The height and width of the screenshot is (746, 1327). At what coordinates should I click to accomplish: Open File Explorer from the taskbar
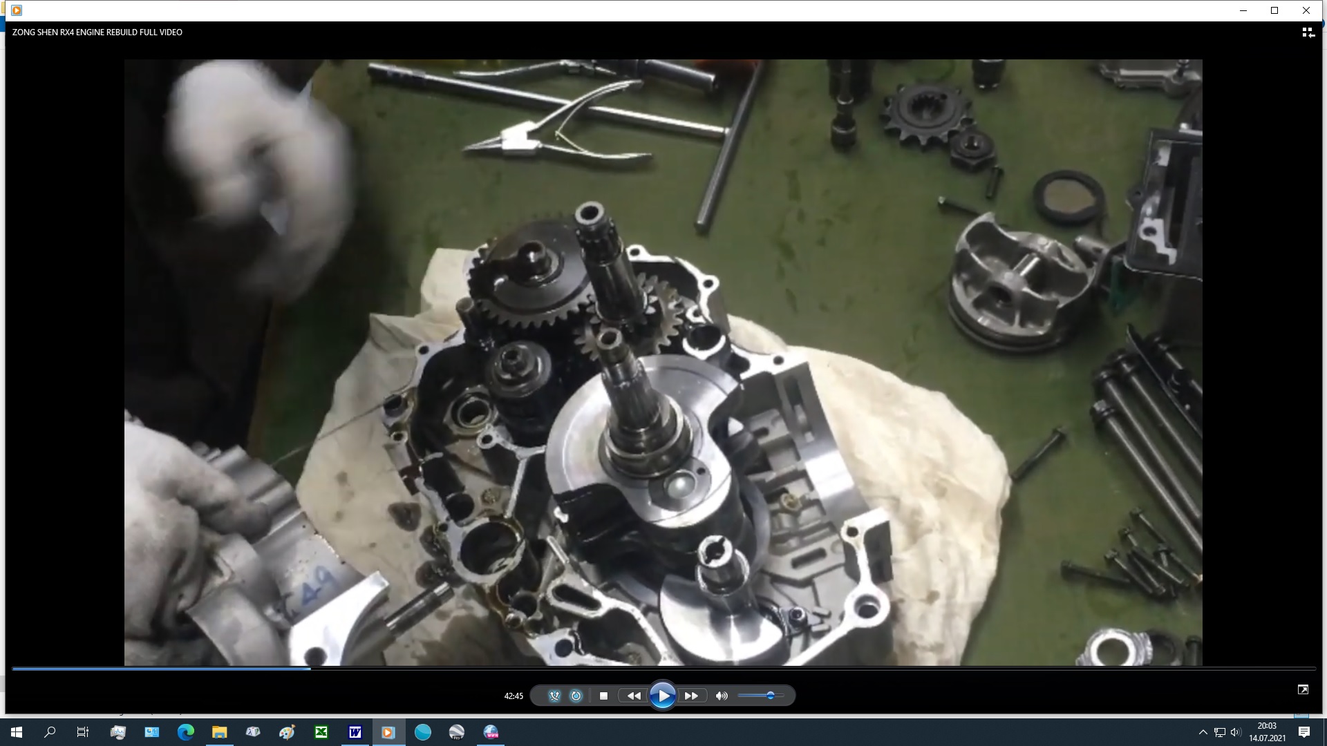[219, 732]
